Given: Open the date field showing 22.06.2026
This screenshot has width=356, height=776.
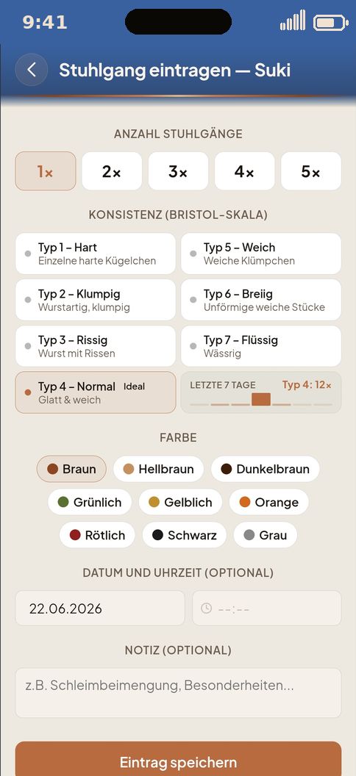Looking at the screenshot, I should tap(100, 608).
